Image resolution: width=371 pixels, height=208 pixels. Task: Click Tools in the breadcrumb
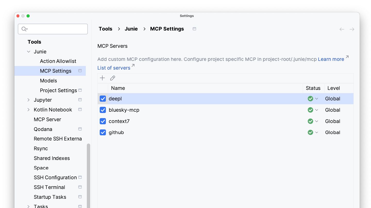click(105, 29)
